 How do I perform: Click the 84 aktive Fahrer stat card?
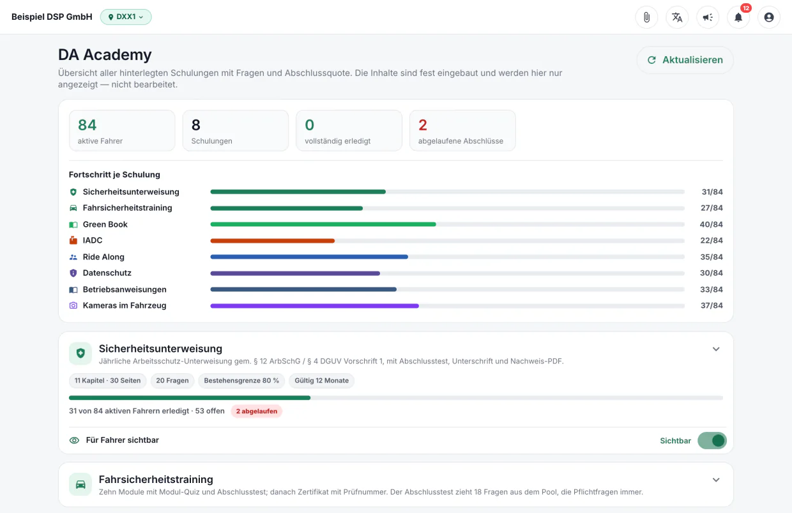pos(122,130)
